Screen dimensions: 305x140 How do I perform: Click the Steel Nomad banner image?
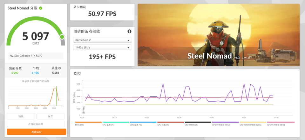[x=219, y=35]
